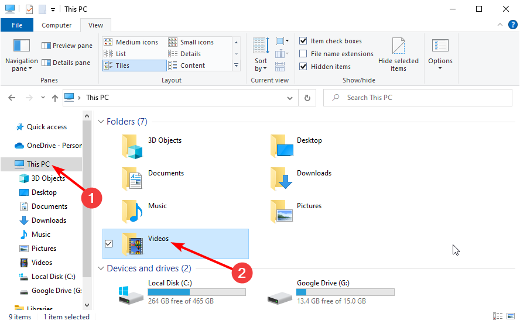Click the Properties quick access toolbar icon

coord(29,9)
